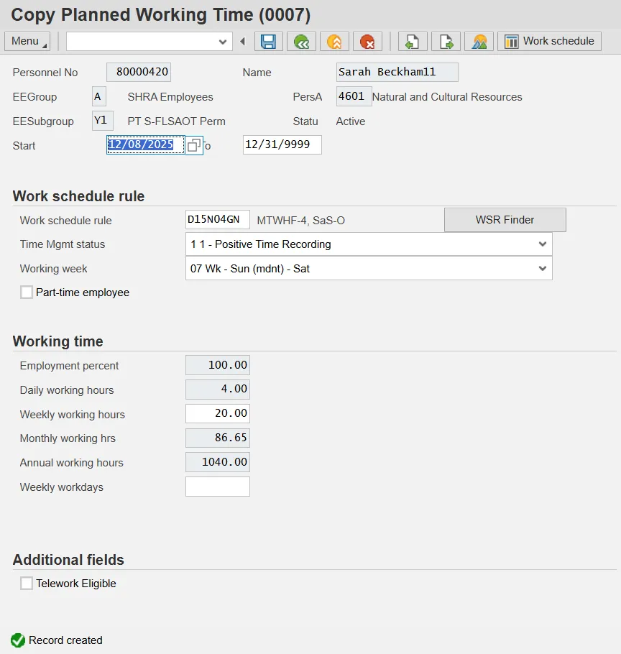Toggle Part-time employee checkbox
This screenshot has width=621, height=654.
click(27, 293)
